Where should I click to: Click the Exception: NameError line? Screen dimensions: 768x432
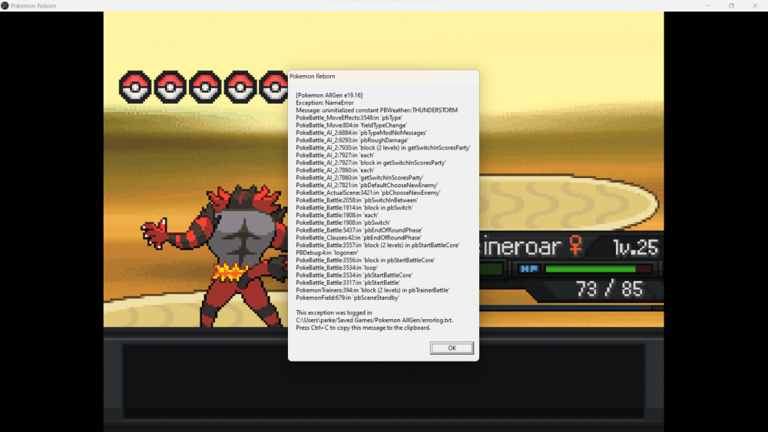tap(325, 103)
